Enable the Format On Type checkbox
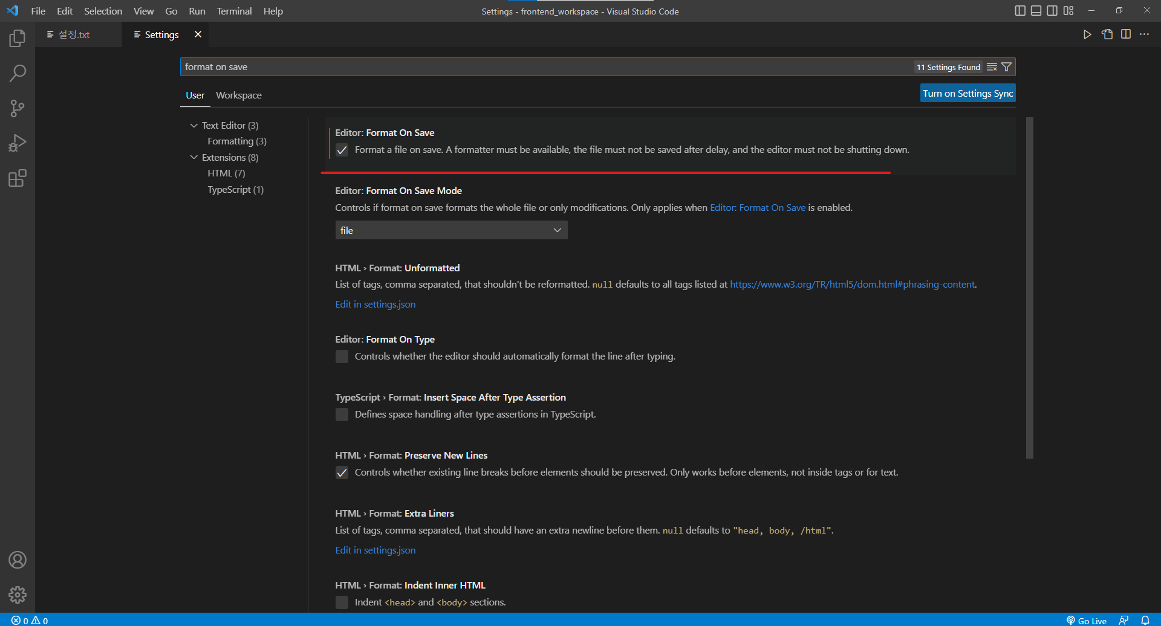The image size is (1161, 626). click(342, 357)
